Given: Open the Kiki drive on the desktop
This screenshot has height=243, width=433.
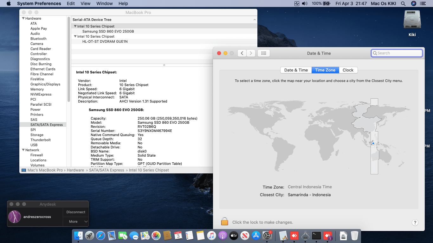Looking at the screenshot, I should pos(412,23).
